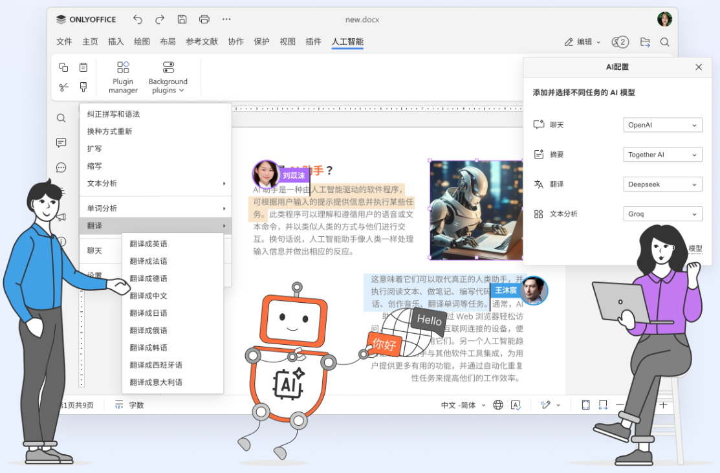Viewport: 720px width, 473px height.
Task: Switch to the 插件 tab
Action: point(313,42)
